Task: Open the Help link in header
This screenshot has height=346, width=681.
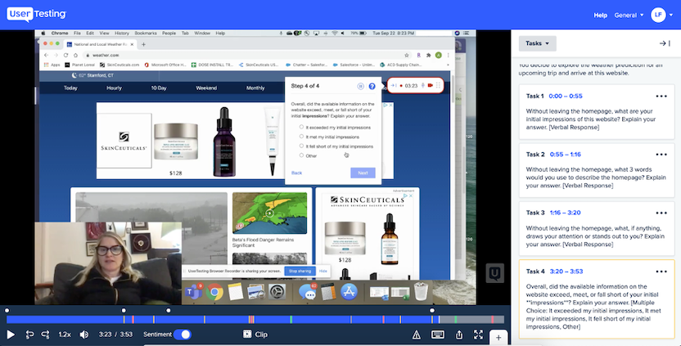Action: pyautogui.click(x=600, y=16)
